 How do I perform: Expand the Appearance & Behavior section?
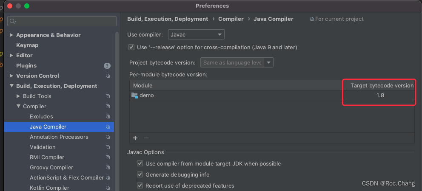pos(11,35)
